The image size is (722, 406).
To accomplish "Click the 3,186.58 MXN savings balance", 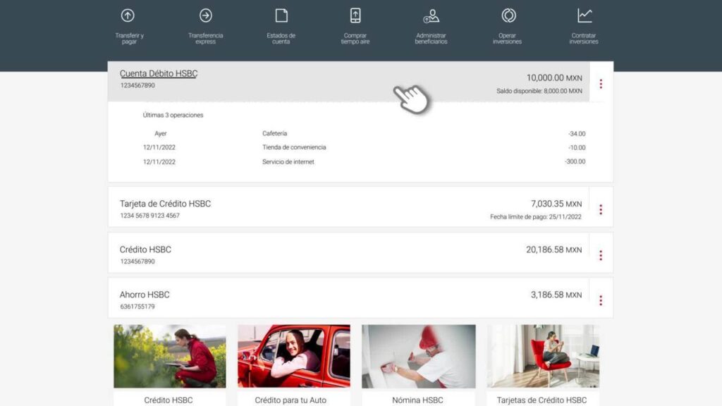I will [x=556, y=295].
